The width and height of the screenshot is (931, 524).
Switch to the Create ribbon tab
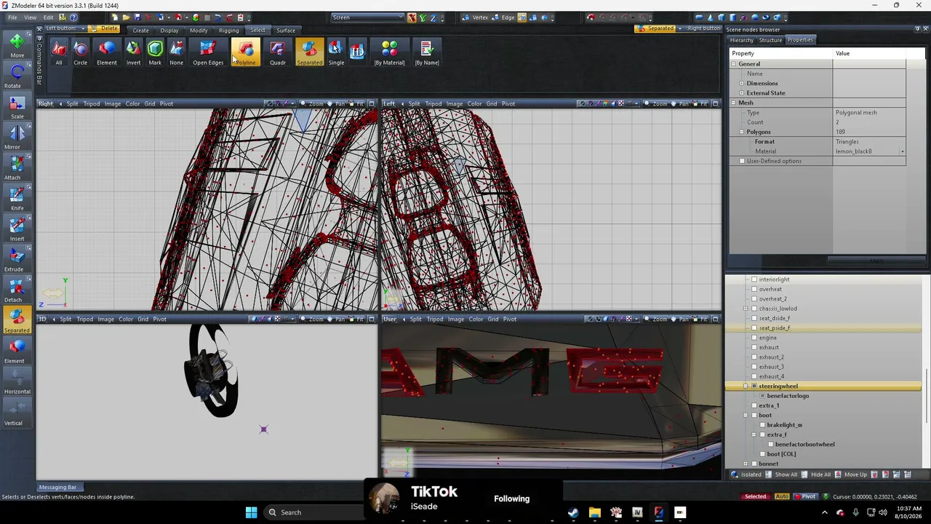[x=140, y=31]
